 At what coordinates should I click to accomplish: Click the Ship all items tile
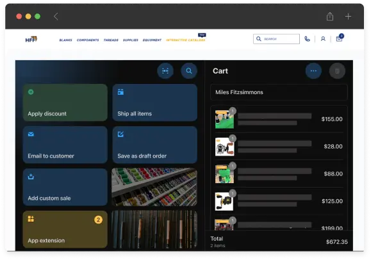(x=154, y=102)
